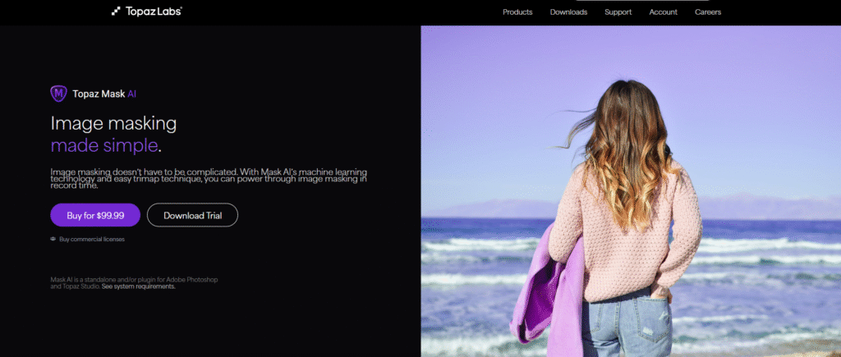
Task: Open the Buy commercial licenses link
Action: [x=92, y=240]
